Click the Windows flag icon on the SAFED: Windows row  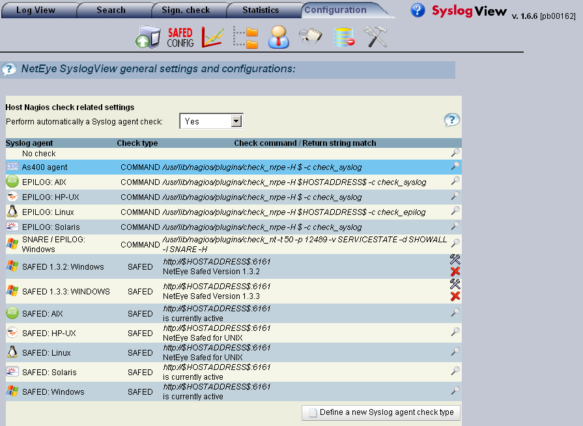pos(12,391)
